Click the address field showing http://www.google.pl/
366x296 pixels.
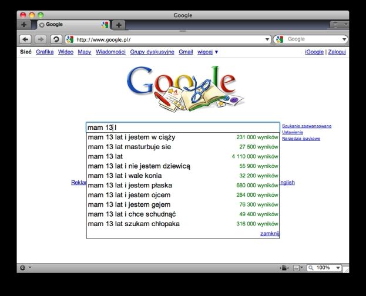[x=168, y=39]
